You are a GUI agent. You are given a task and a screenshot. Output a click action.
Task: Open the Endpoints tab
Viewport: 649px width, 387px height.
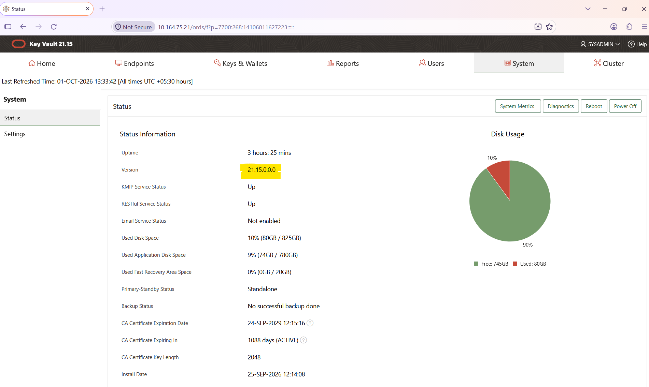pyautogui.click(x=135, y=63)
